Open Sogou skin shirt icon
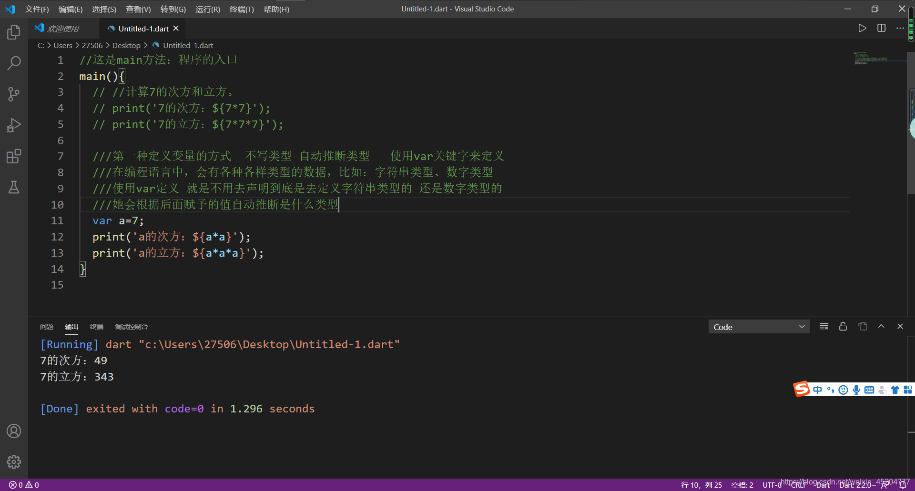 coord(895,390)
